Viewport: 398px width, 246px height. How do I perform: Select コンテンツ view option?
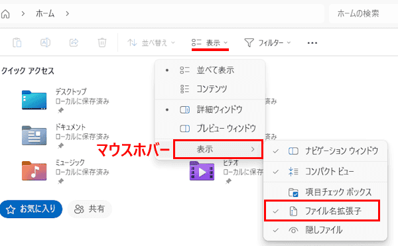[210, 89]
